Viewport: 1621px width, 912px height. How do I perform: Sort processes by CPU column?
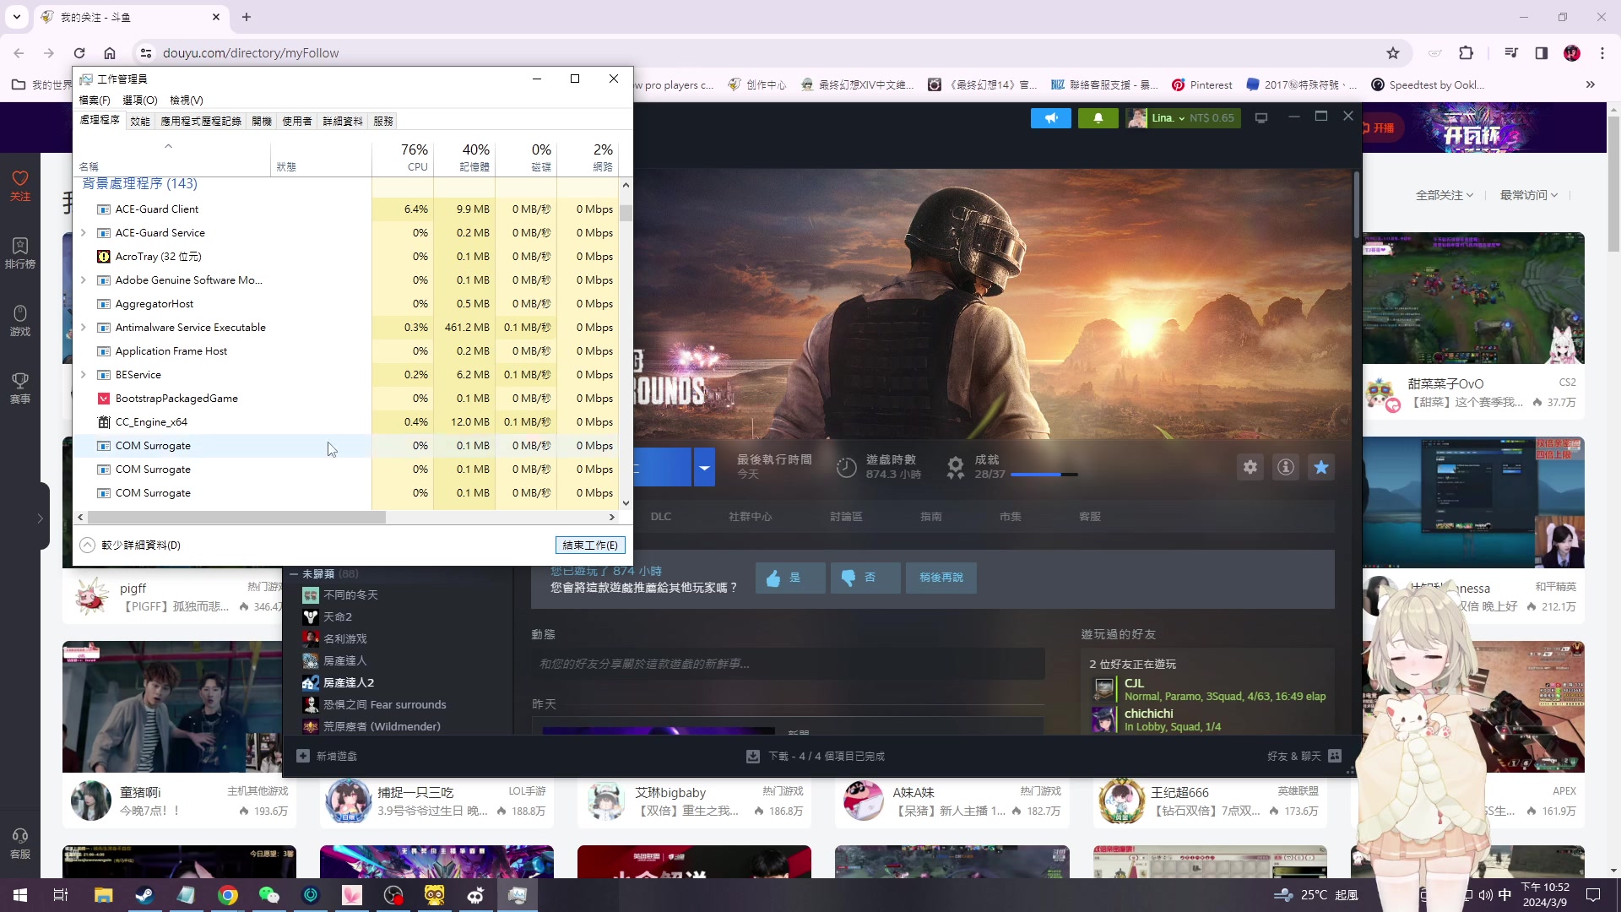(x=403, y=157)
